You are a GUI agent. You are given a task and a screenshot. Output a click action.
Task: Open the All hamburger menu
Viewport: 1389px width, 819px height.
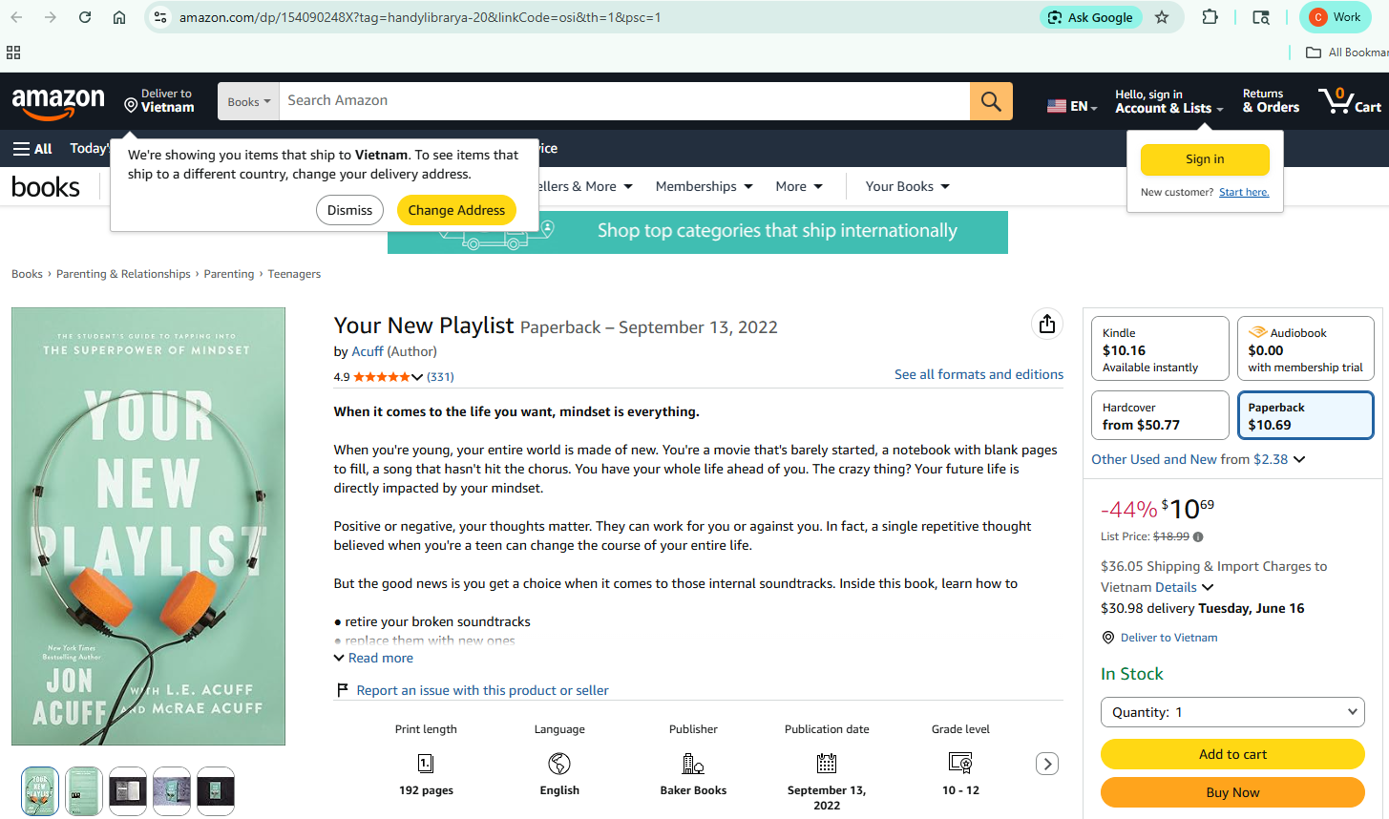(32, 149)
